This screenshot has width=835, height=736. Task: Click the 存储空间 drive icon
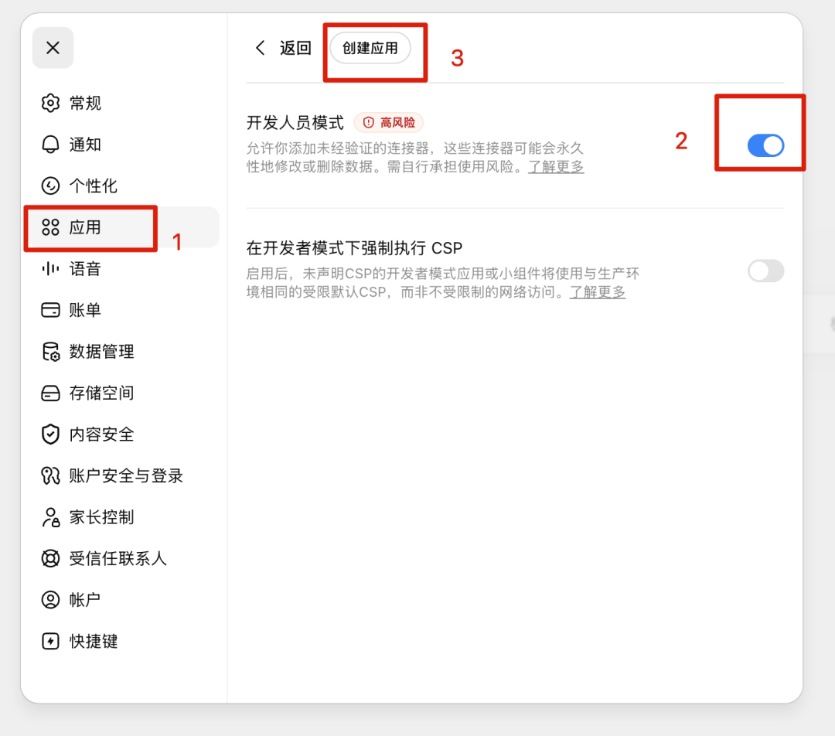click(50, 393)
